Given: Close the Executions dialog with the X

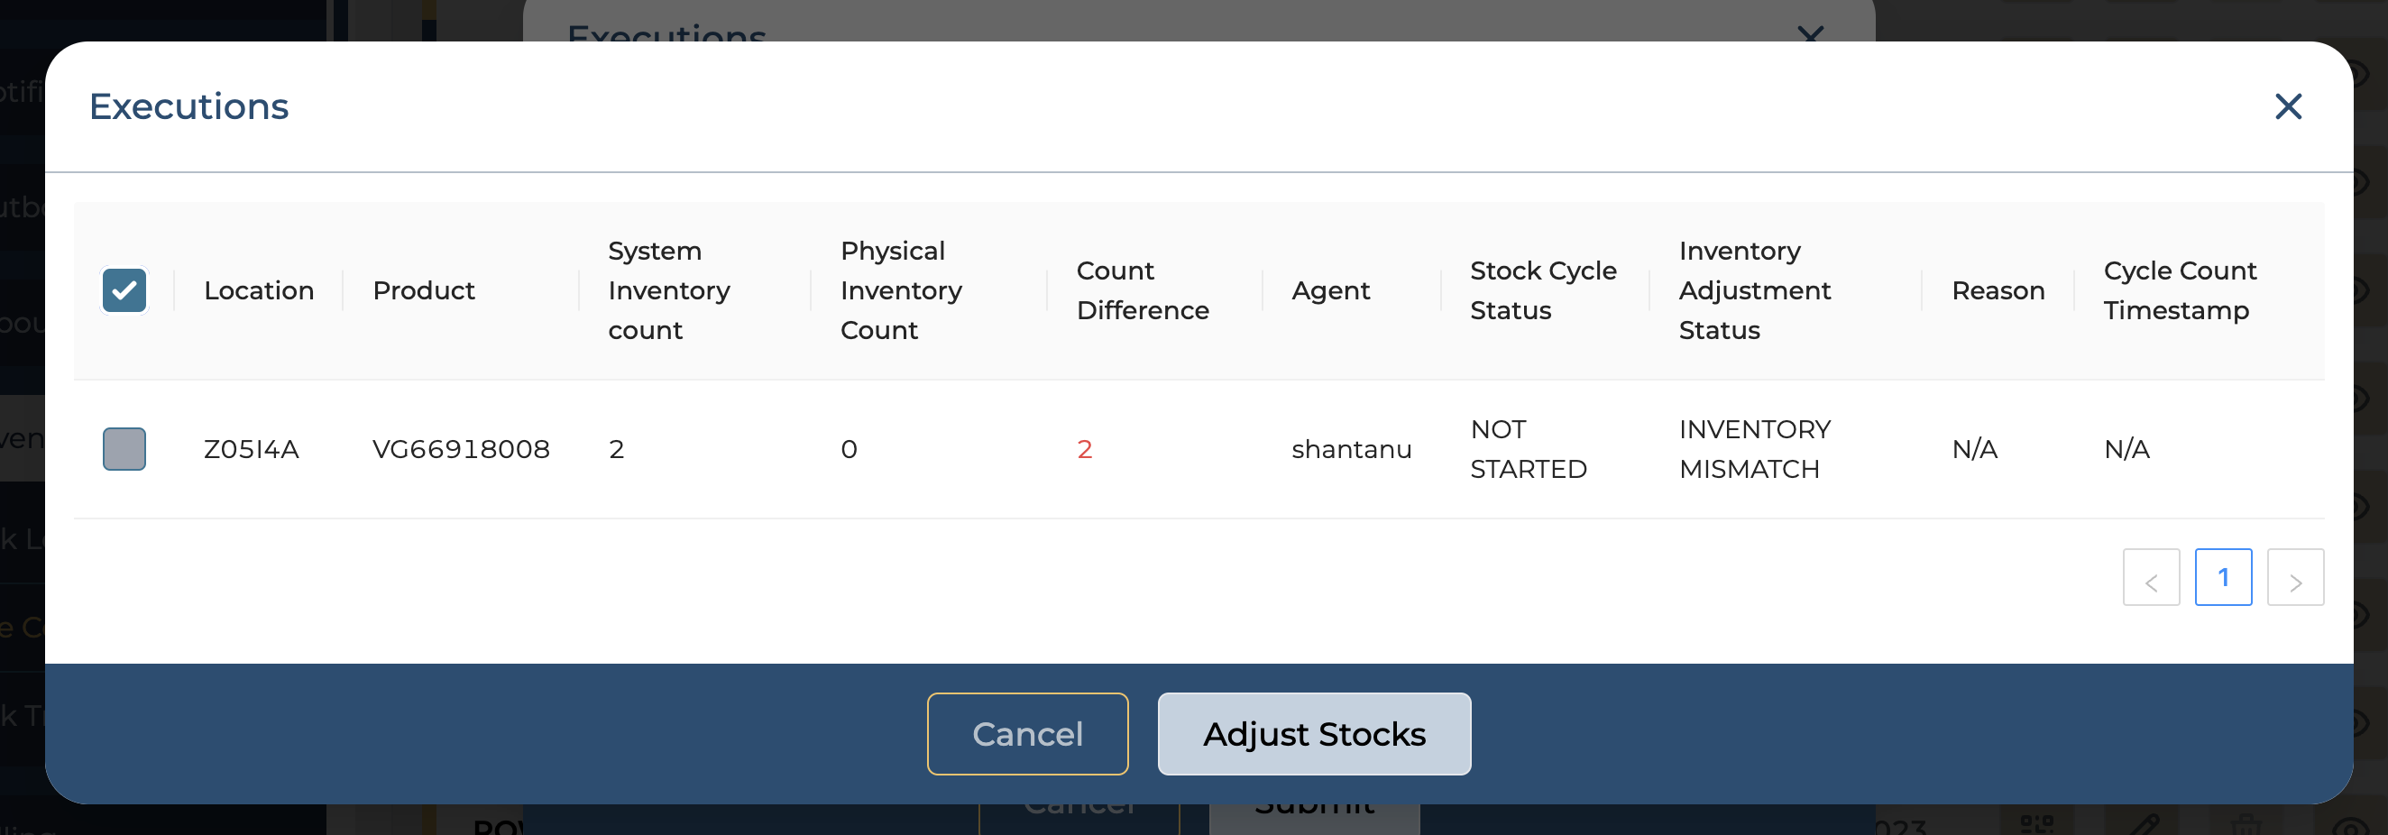Looking at the screenshot, I should 2288,106.
